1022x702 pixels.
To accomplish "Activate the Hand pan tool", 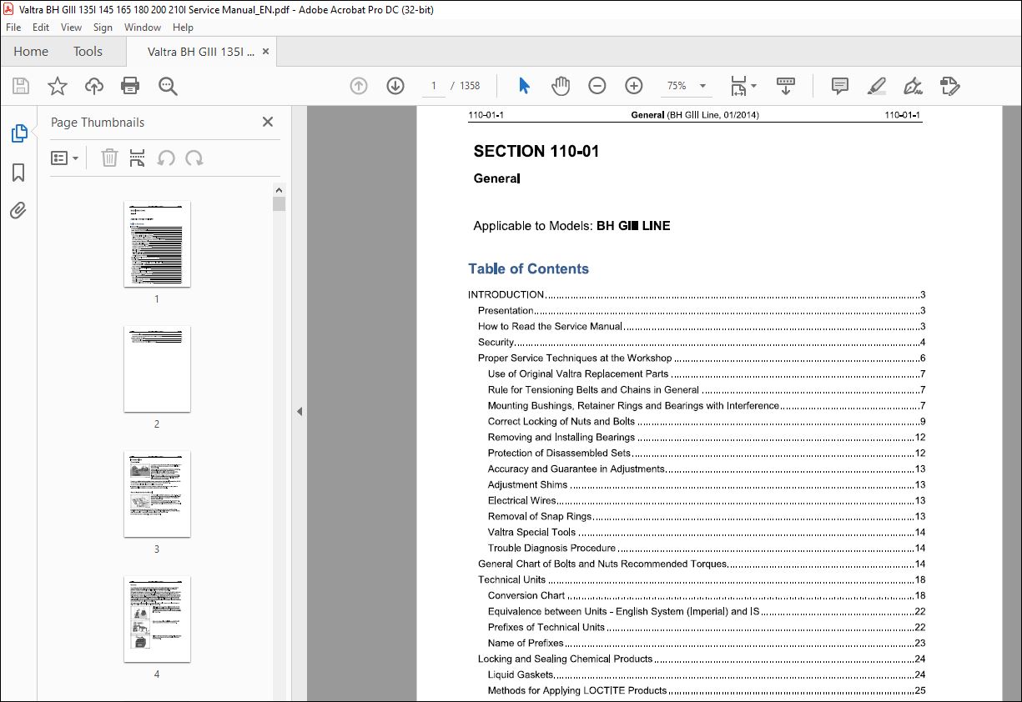I will (561, 86).
